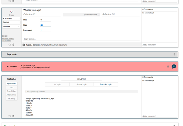Choose Option list variable type

tap(11, 84)
